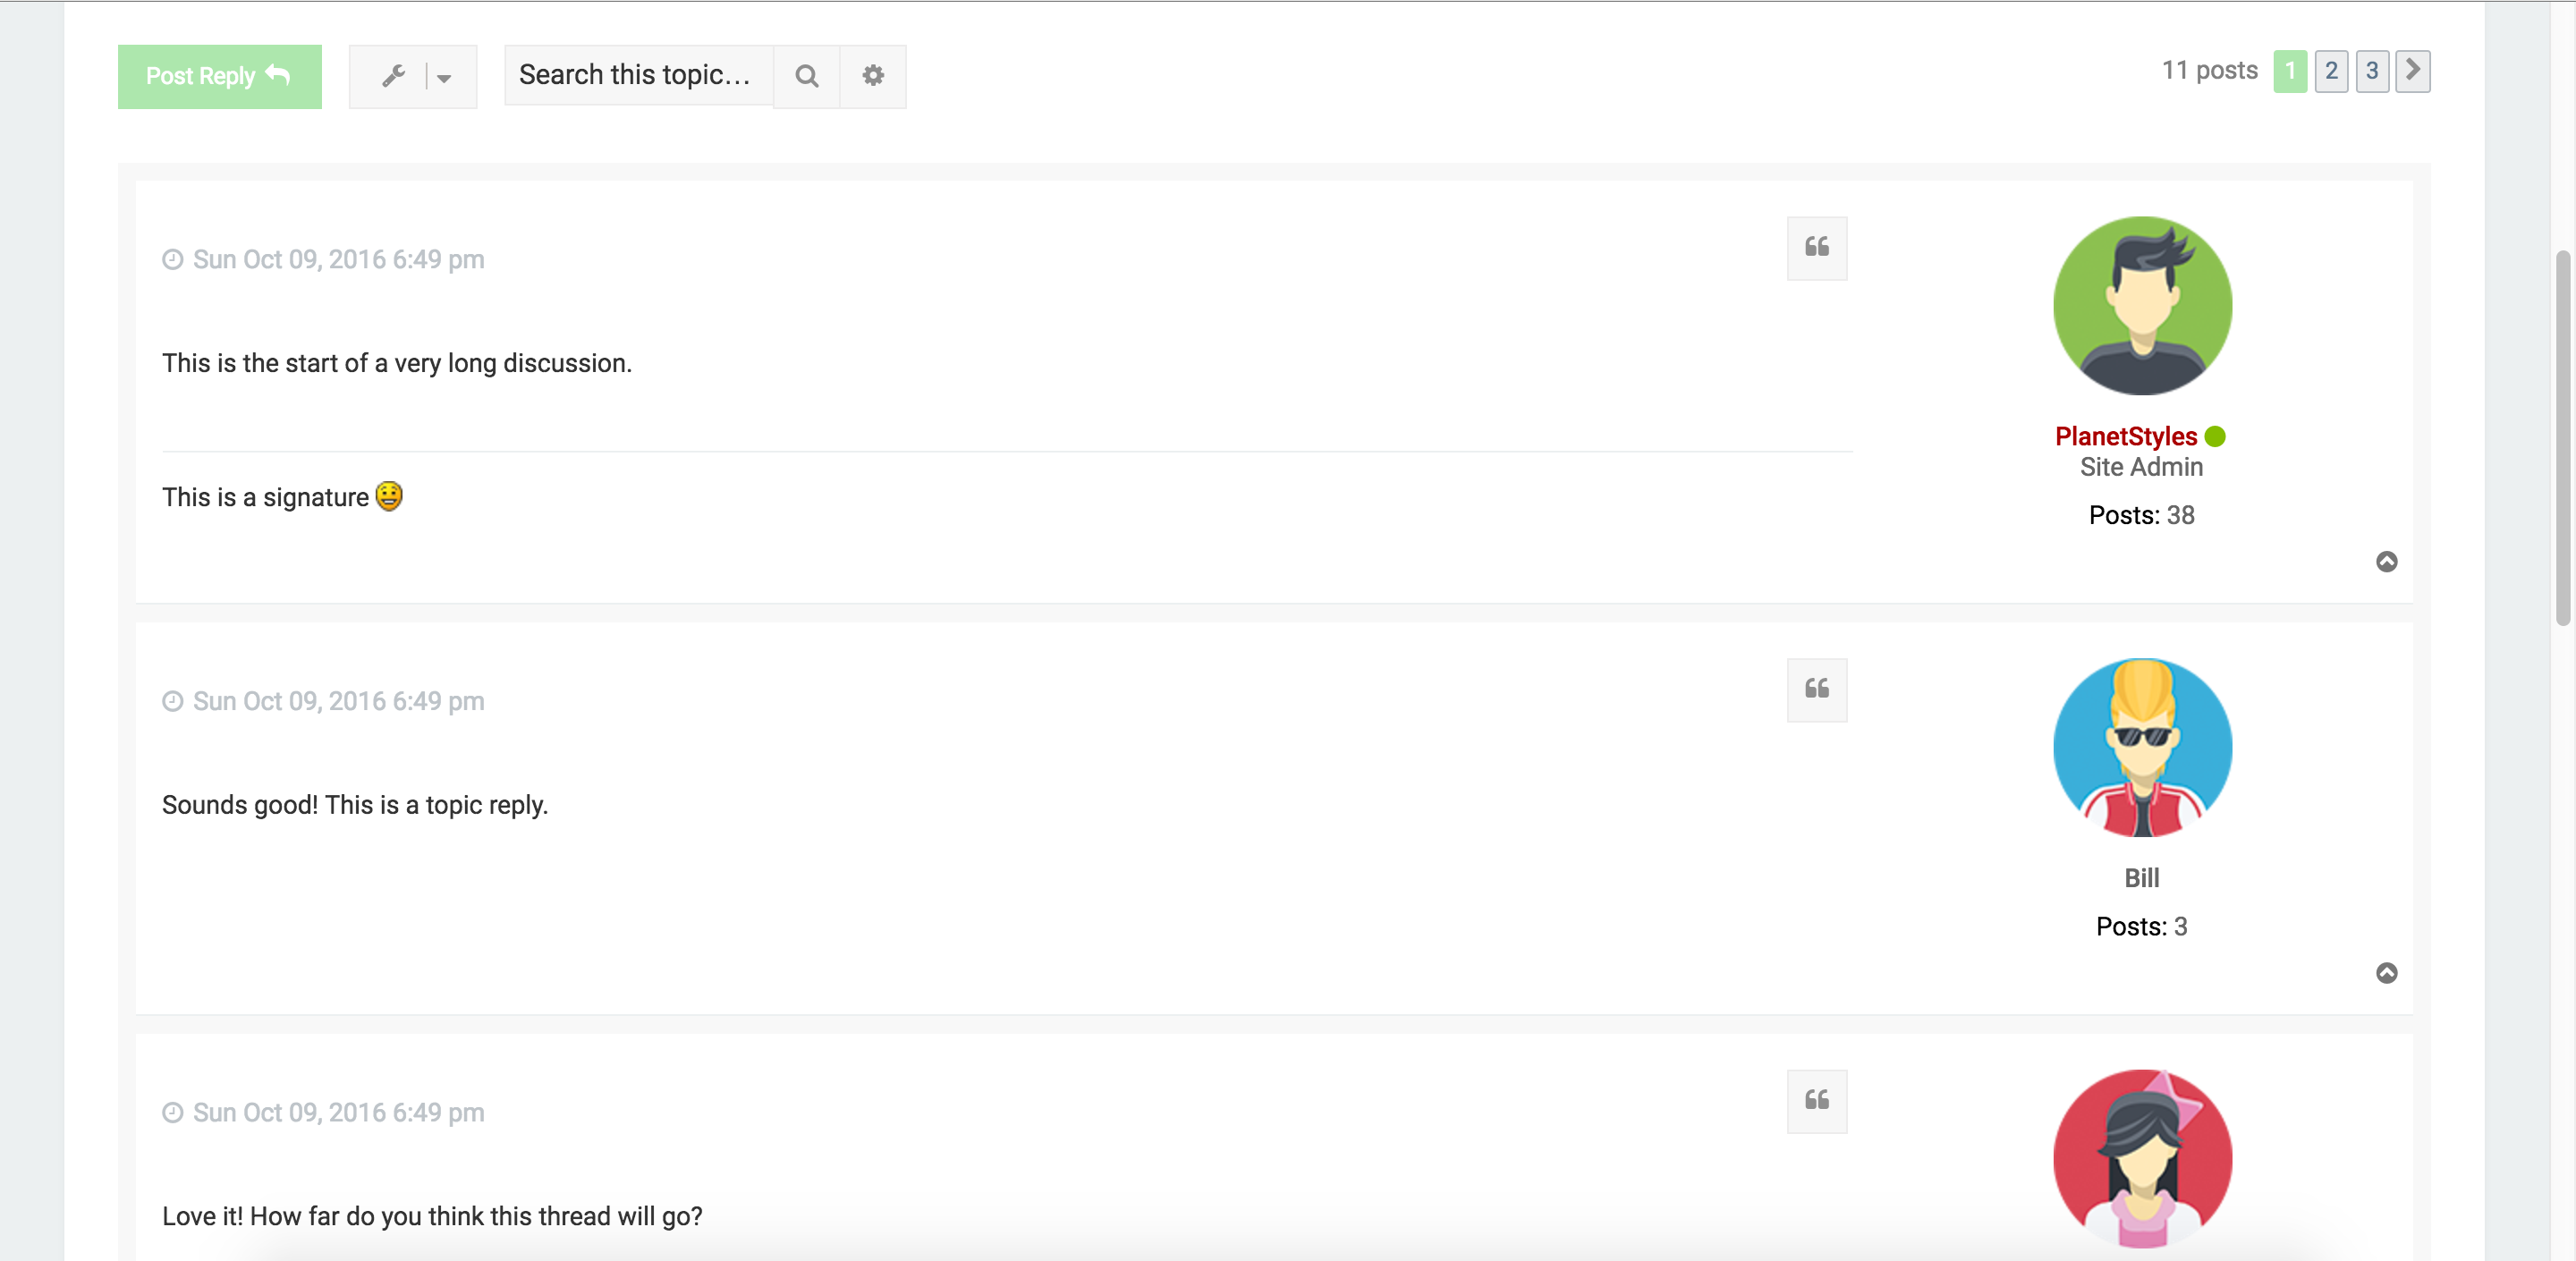2576x1261 pixels.
Task: Open advanced search gear icon
Action: point(873,76)
